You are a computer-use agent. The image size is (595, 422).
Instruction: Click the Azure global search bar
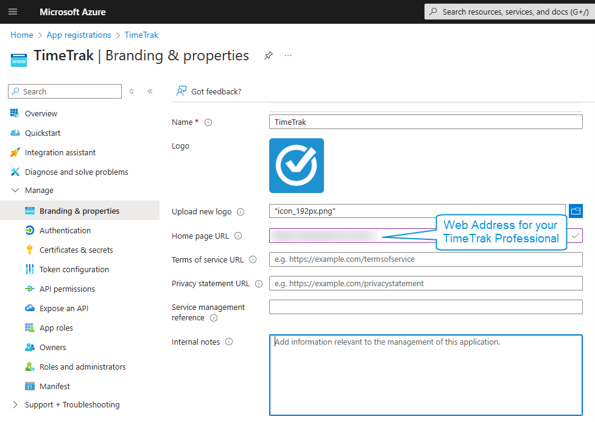pyautogui.click(x=509, y=12)
